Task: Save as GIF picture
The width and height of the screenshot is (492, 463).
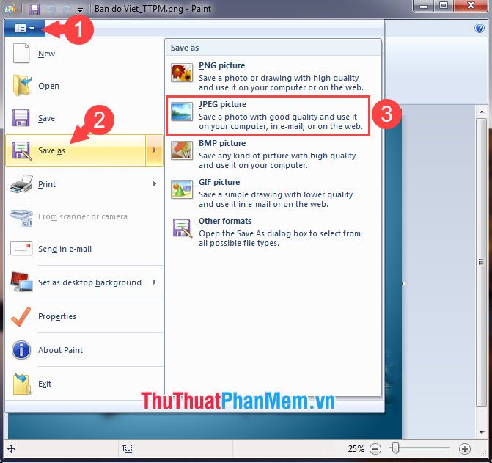Action: pos(273,193)
